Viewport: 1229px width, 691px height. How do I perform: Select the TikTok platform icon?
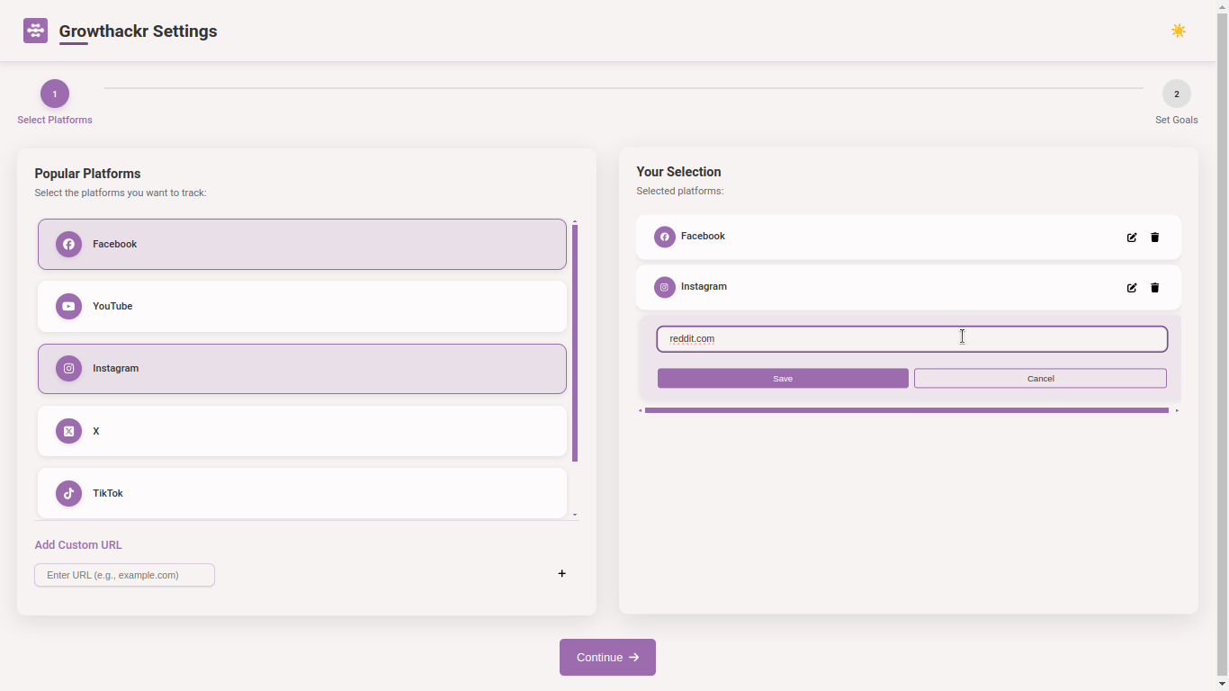coord(68,493)
